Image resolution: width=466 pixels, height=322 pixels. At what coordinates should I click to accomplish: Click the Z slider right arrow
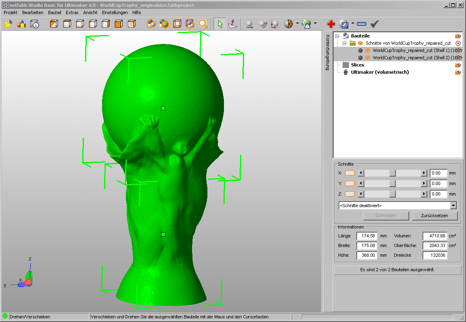point(424,194)
